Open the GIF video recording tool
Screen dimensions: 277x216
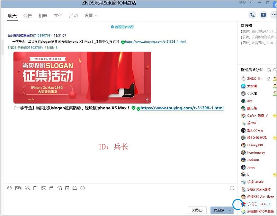(18, 188)
